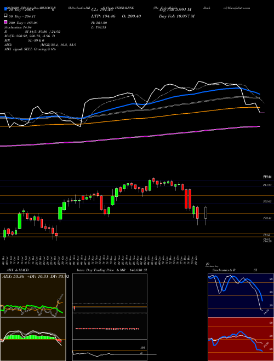Click the blue 20 Day legend swatch
Image resolution: width=274 pixels, height=361 pixels.
(5, 9)
